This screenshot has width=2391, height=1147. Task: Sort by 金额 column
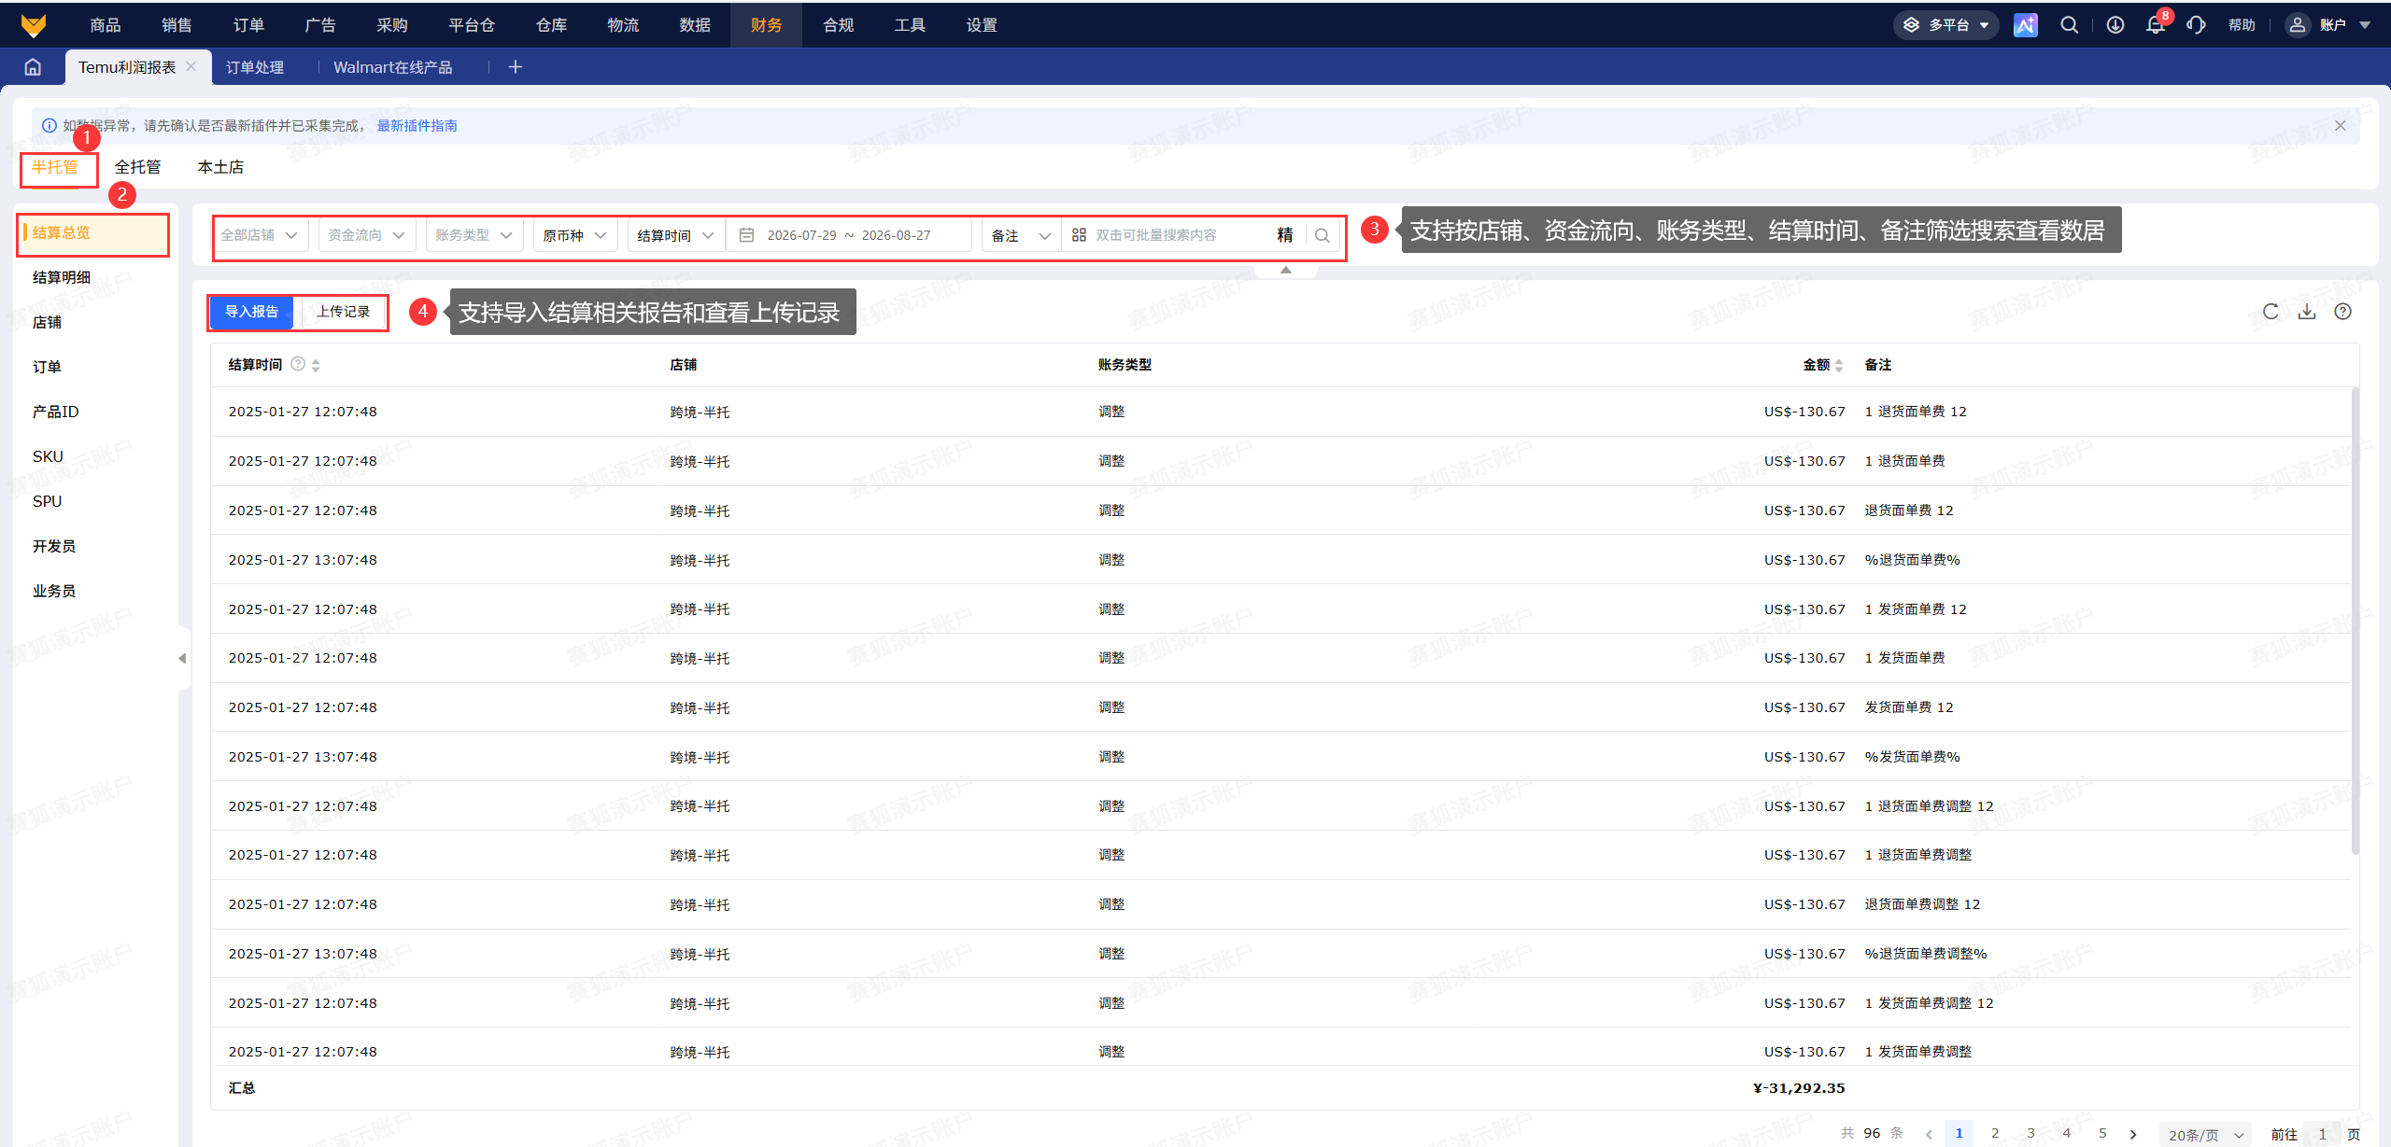(x=1839, y=365)
